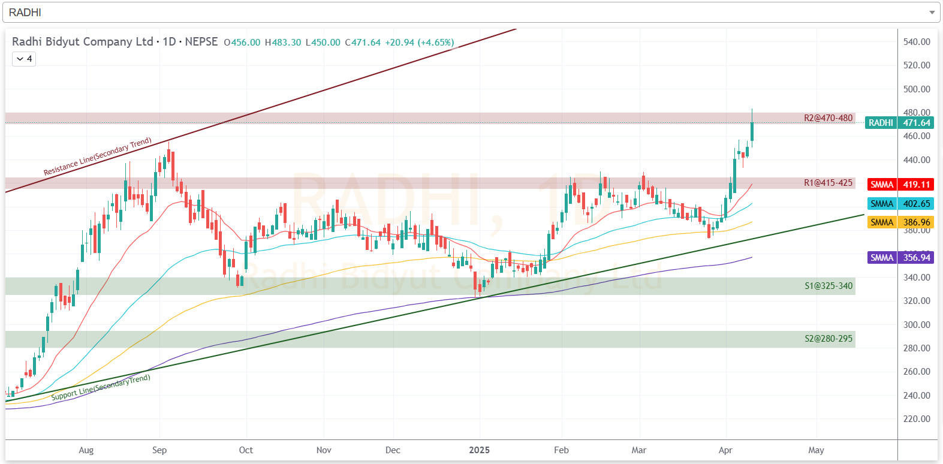Select the R1@415-425 resistance zone label
This screenshot has height=464, width=943.
[x=828, y=183]
